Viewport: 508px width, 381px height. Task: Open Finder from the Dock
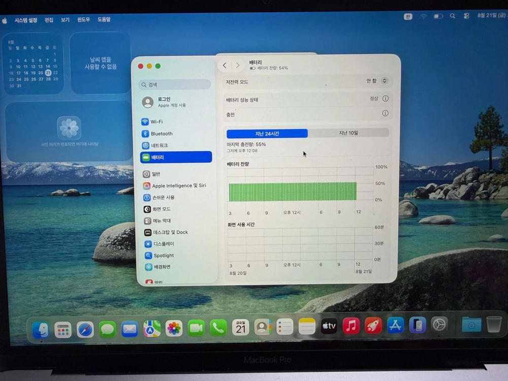41,330
